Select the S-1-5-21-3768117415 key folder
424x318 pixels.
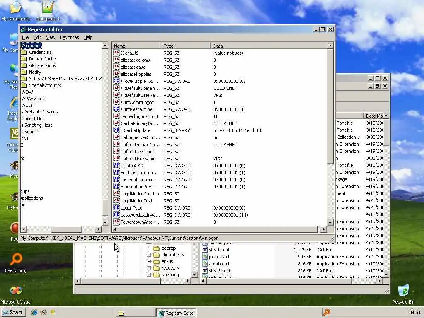62,79
